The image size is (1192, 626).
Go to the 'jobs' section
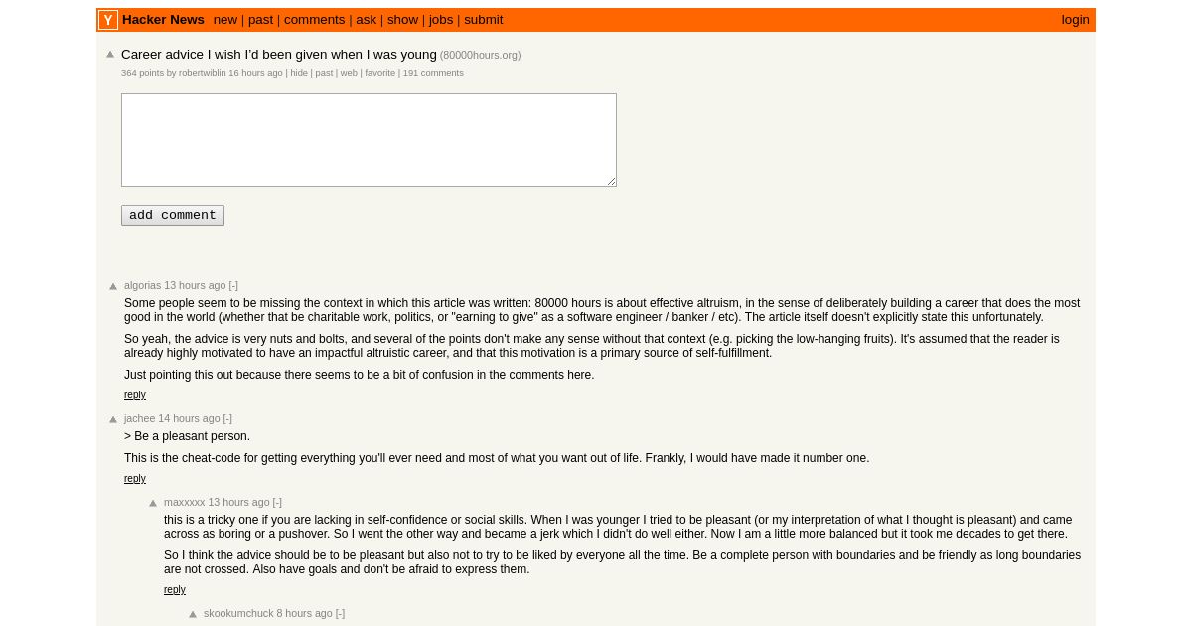(x=441, y=20)
